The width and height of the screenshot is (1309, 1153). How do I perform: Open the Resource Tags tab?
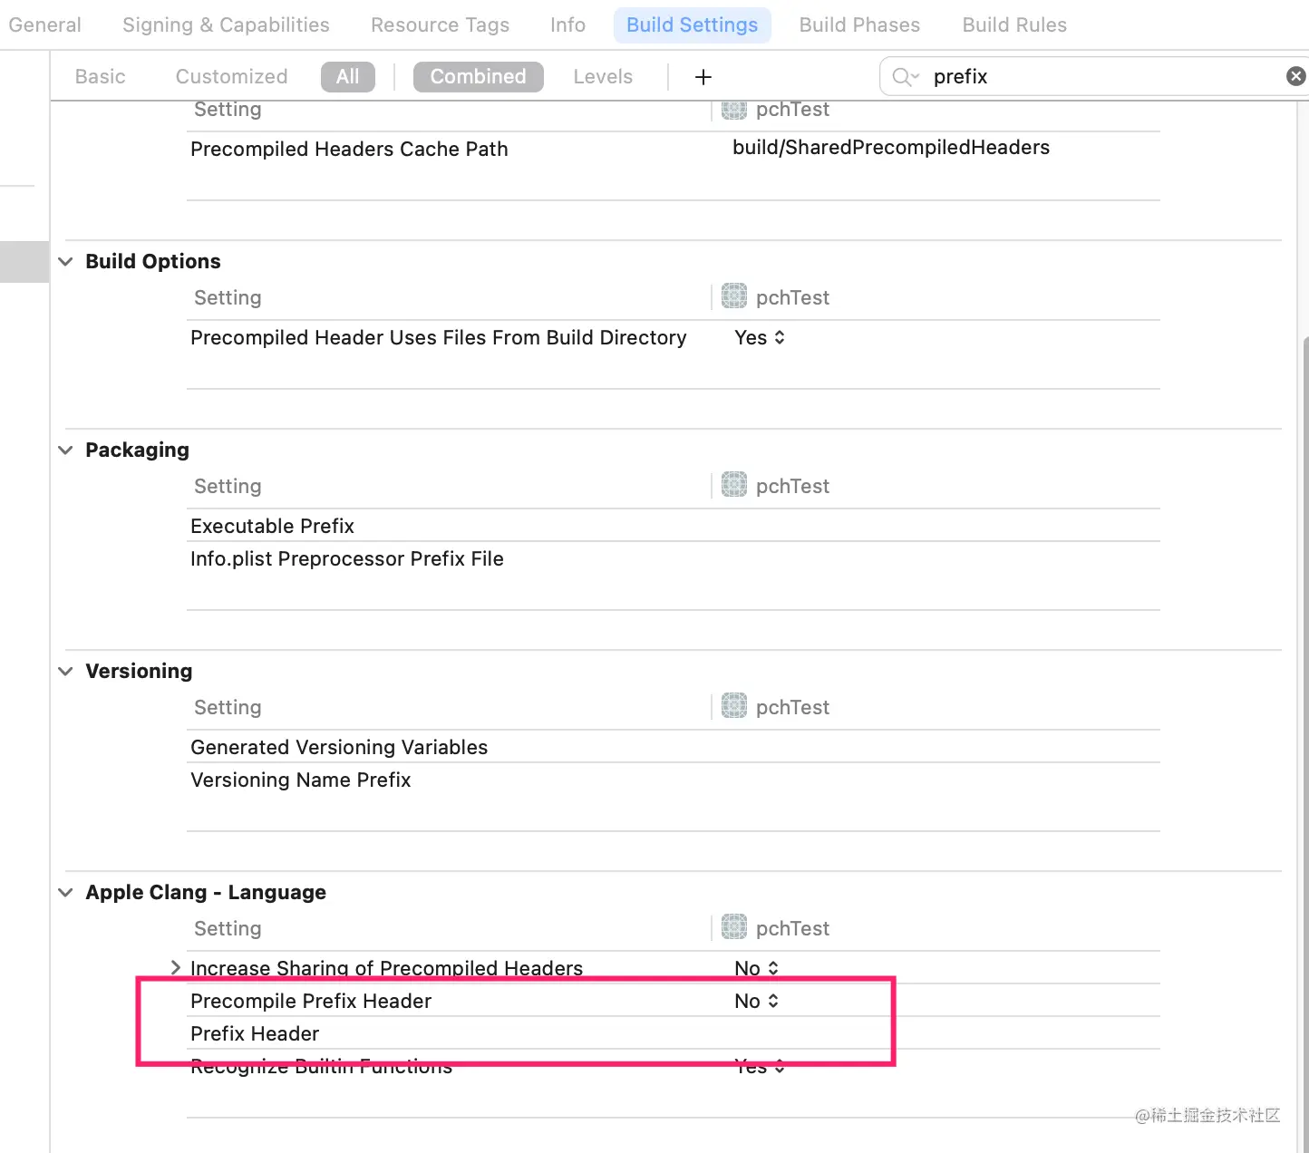[440, 24]
